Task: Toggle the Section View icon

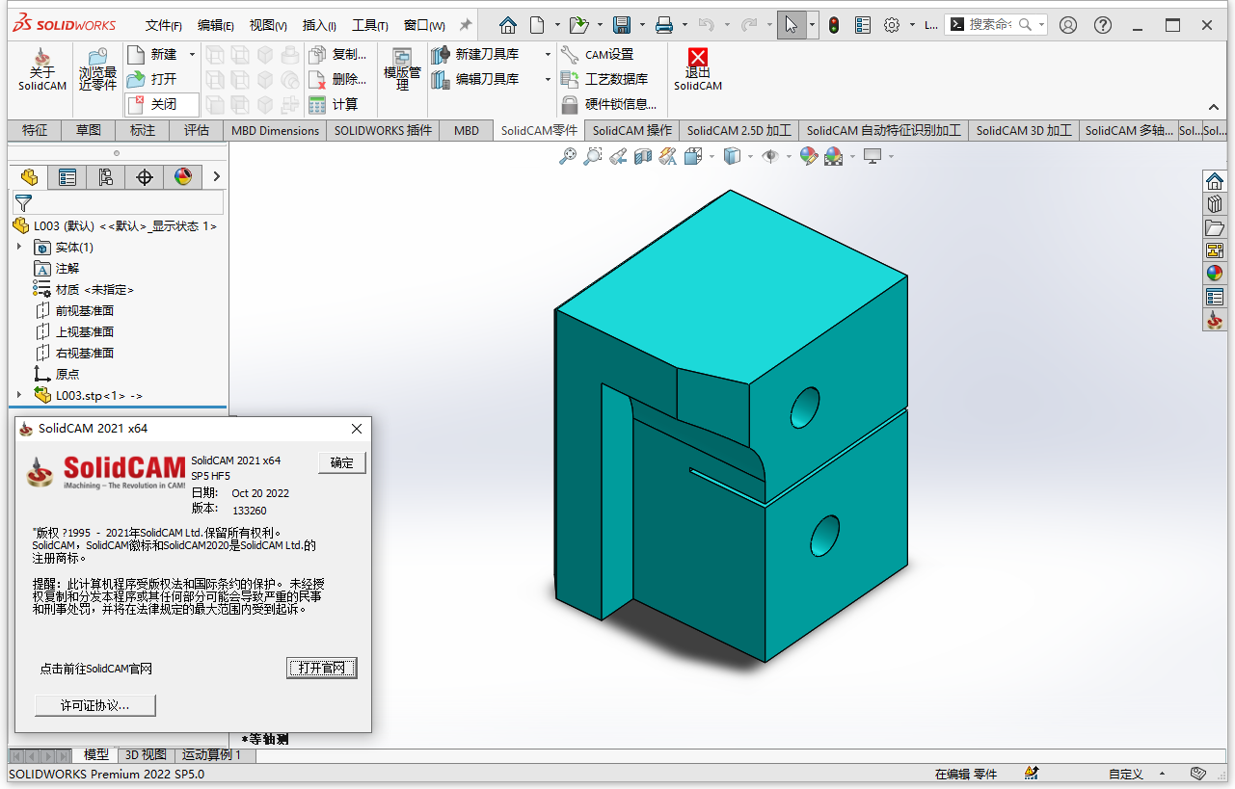Action: click(643, 155)
